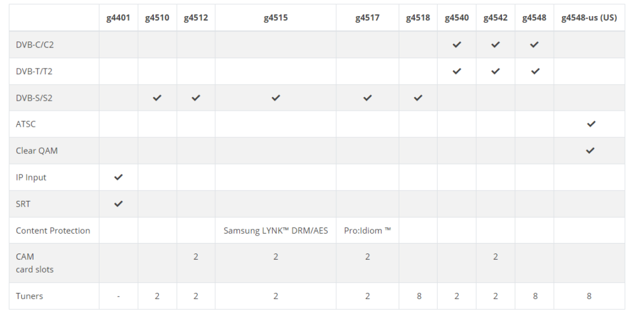Click the Pro:Idiom content protection cell
Image resolution: width=633 pixels, height=314 pixels.
tap(367, 231)
